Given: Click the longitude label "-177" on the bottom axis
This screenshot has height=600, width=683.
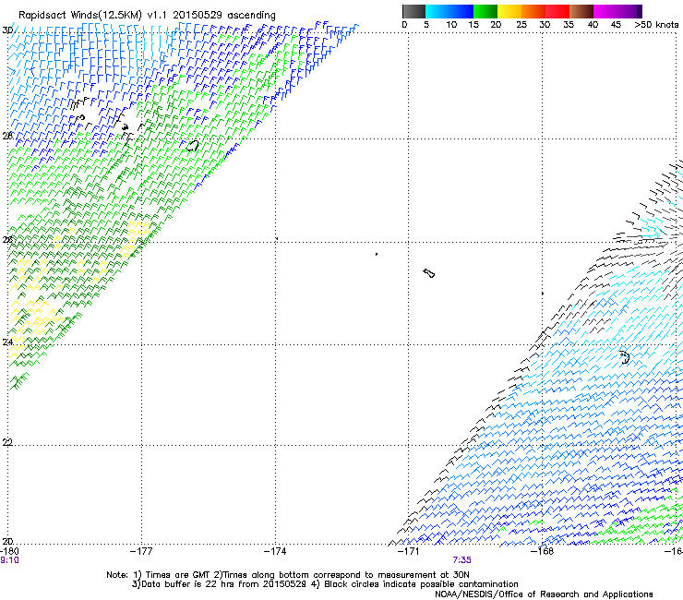Looking at the screenshot, I should coord(141,551).
